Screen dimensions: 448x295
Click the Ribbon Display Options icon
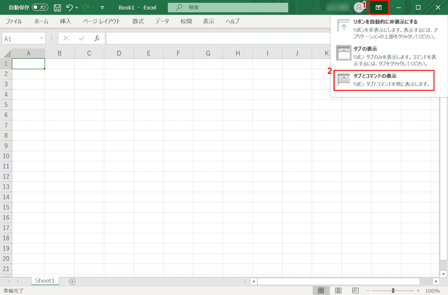(379, 7)
